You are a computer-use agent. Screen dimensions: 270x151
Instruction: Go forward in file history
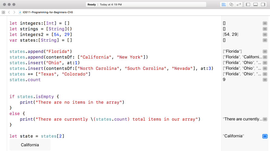tap(14, 12)
